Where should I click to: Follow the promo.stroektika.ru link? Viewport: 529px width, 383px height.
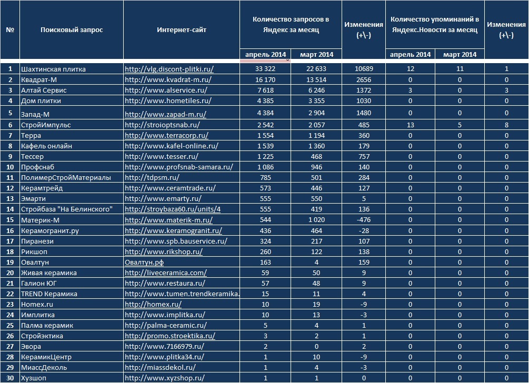(170, 336)
